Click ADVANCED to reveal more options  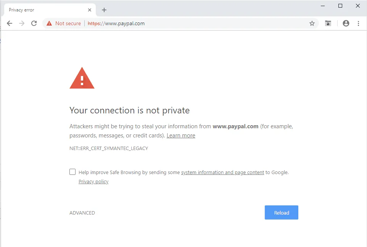coord(82,213)
